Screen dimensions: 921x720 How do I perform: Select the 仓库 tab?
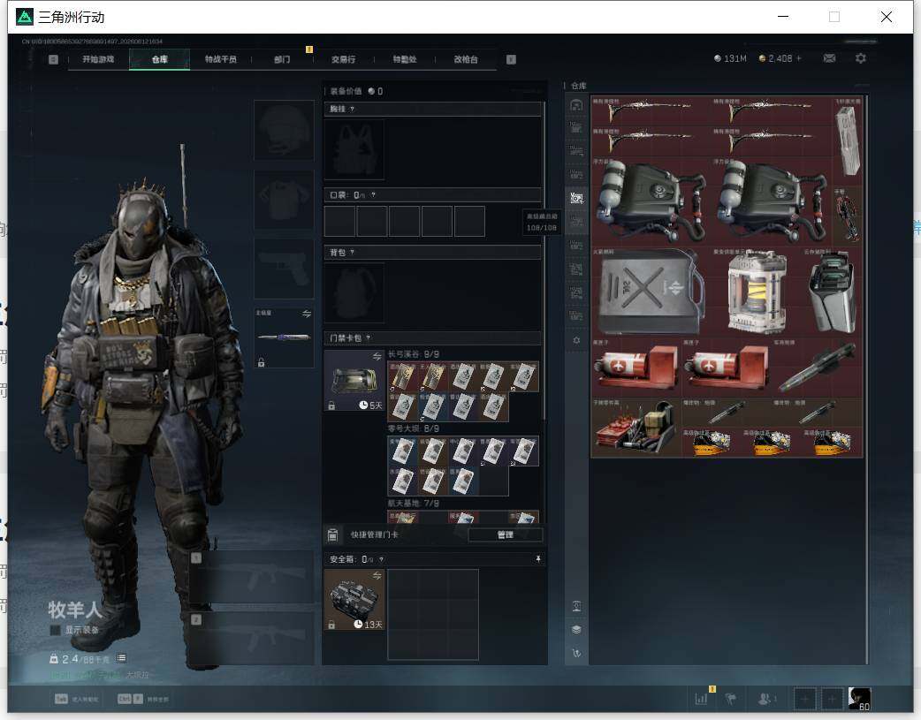point(160,59)
